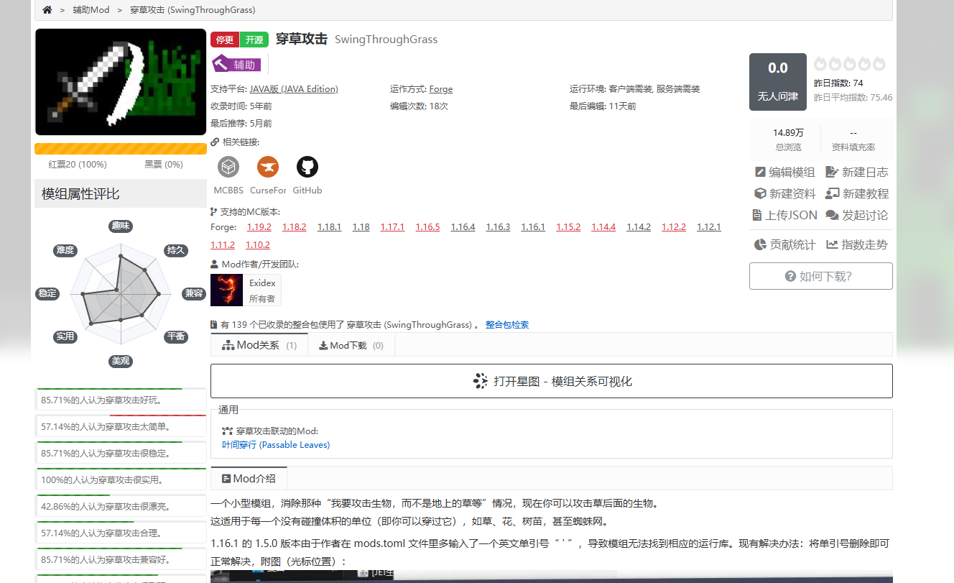Click 85.71%的人认为穿草攻击好玩 rating bar
The height and width of the screenshot is (583, 954).
click(x=121, y=400)
